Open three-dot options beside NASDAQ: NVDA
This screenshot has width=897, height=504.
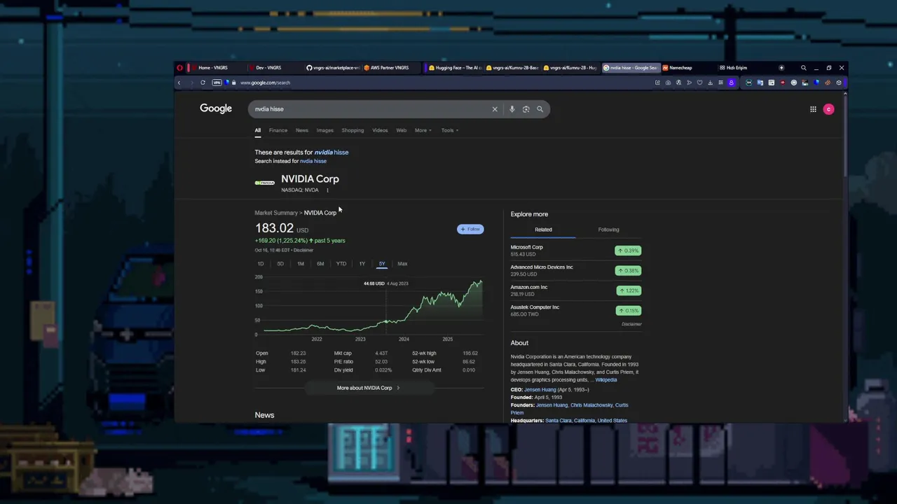(327, 190)
